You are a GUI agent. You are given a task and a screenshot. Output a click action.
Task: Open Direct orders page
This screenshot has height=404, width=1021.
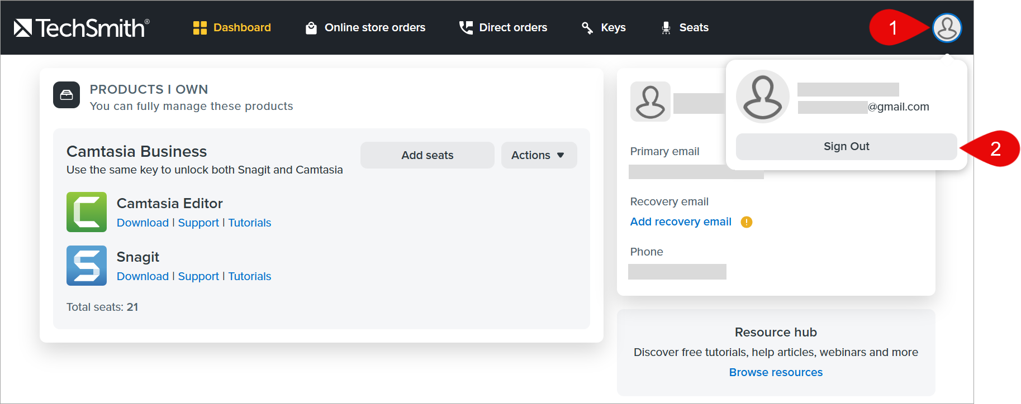click(x=503, y=27)
